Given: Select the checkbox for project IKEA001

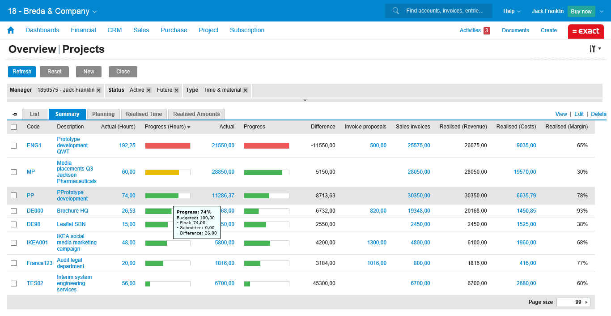Looking at the screenshot, I should 14,243.
